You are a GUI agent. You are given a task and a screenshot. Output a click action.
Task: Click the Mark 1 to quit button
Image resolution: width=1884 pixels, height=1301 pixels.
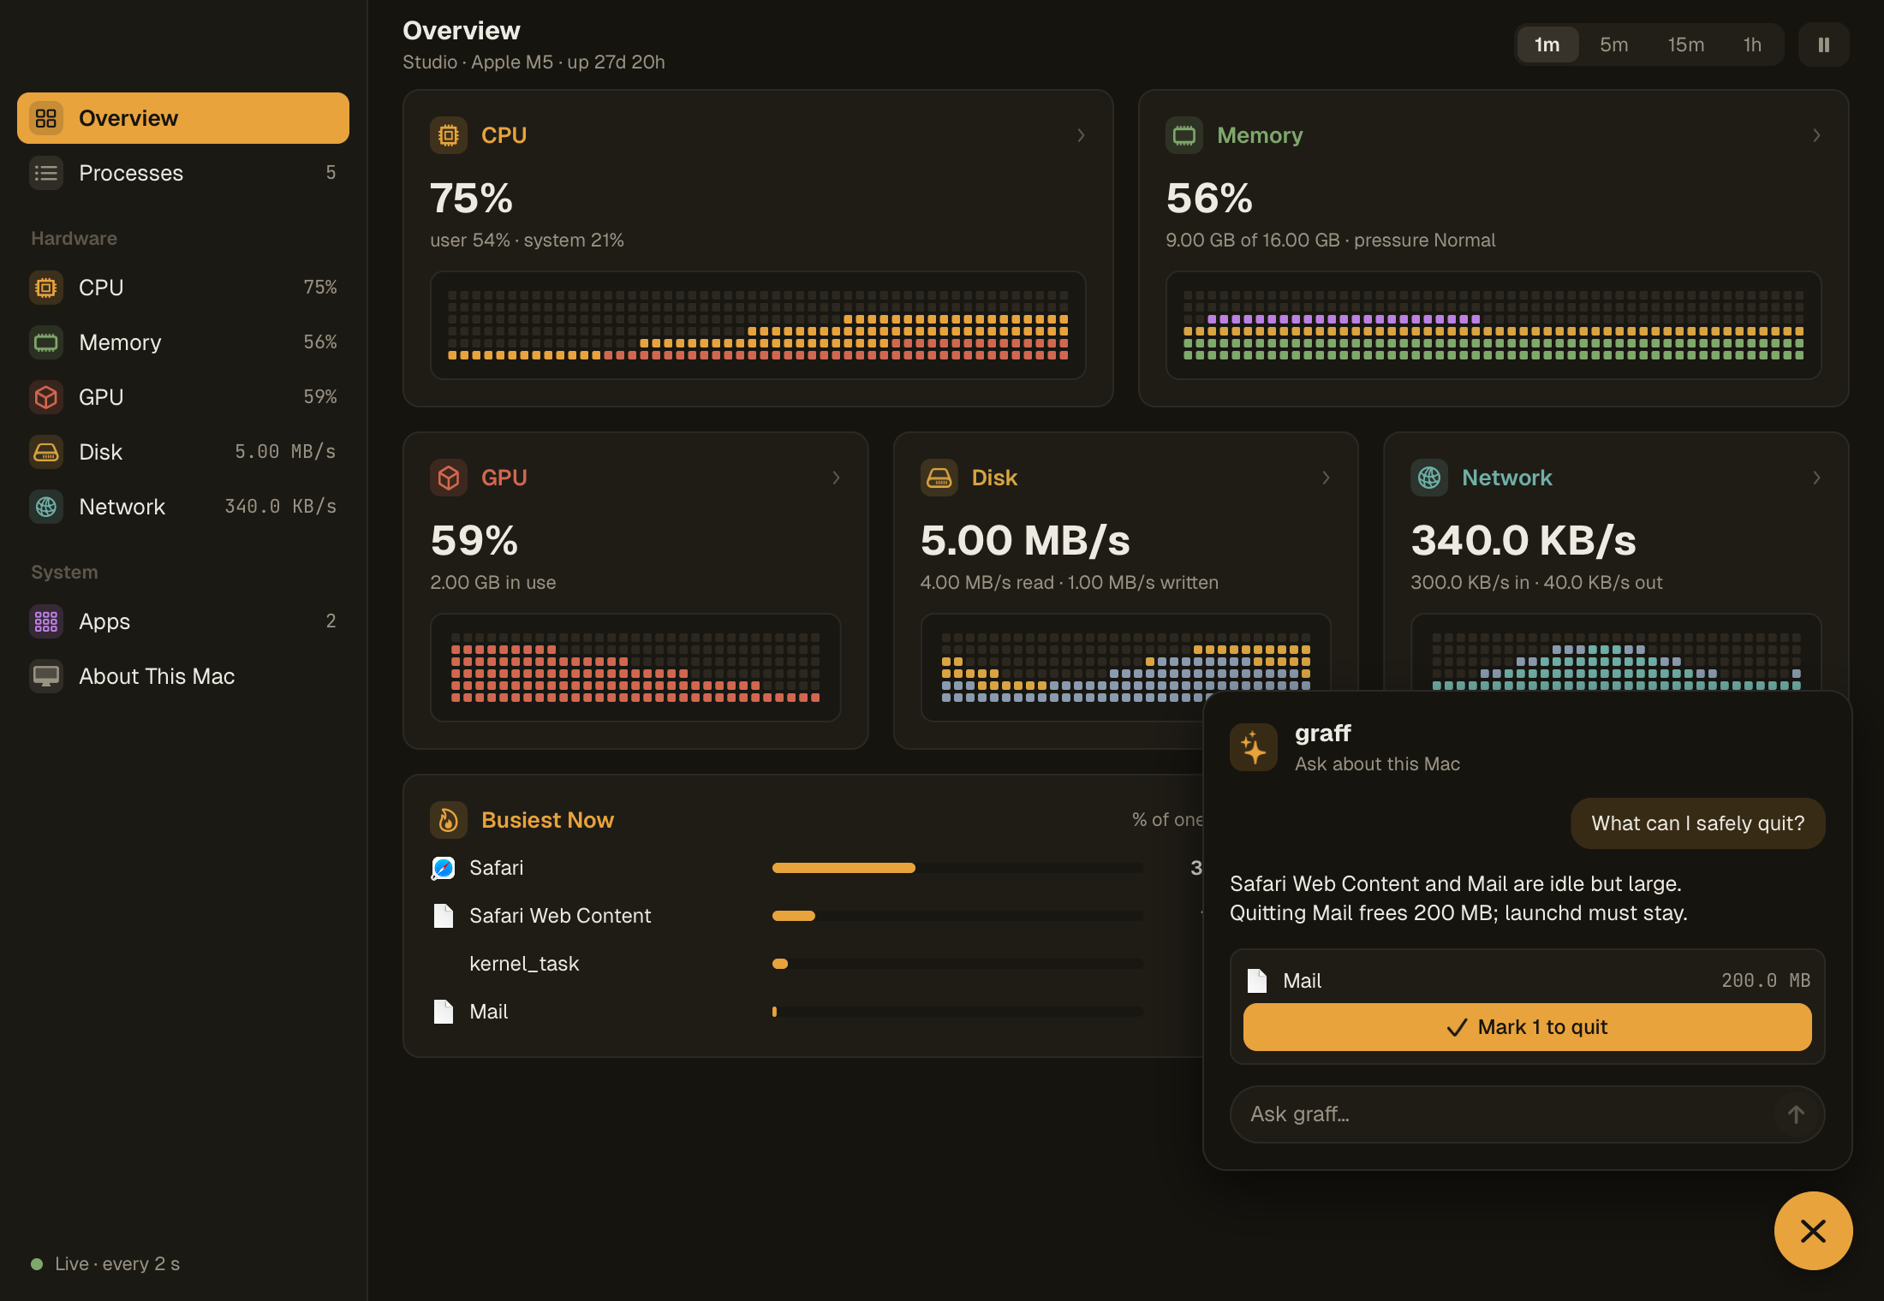[x=1527, y=1027]
